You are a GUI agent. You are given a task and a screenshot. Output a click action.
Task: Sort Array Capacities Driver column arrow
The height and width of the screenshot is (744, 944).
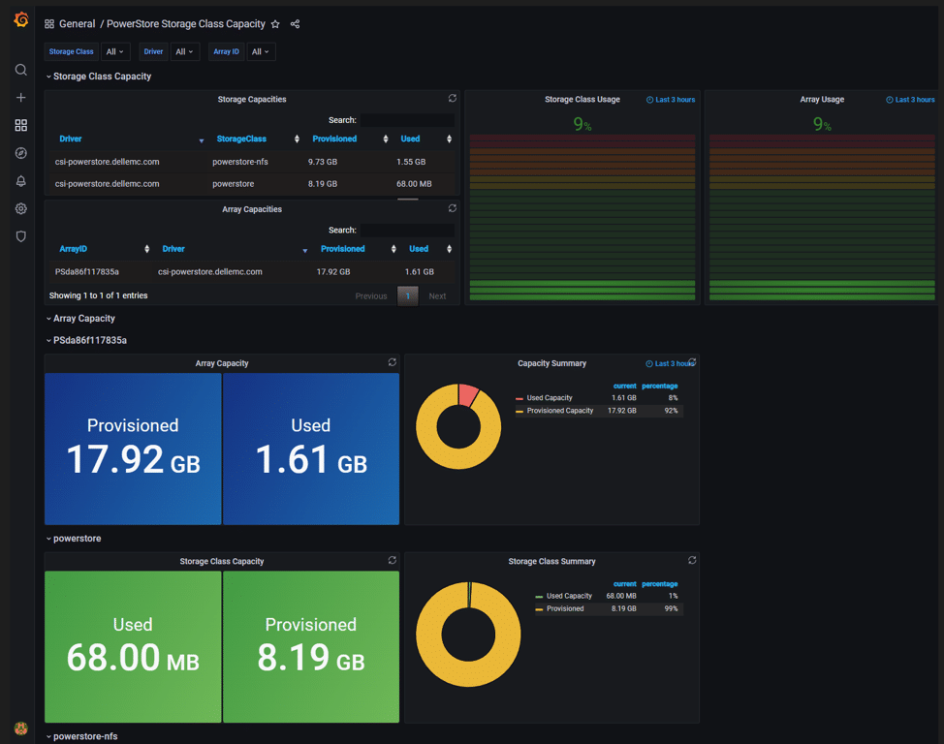pos(304,250)
